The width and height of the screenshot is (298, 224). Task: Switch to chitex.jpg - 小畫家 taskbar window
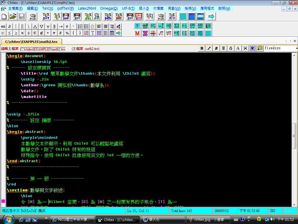tap(208, 220)
